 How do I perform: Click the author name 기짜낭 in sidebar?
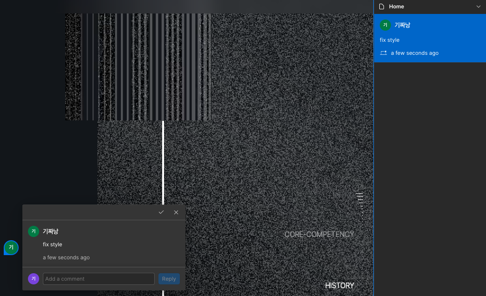(402, 25)
